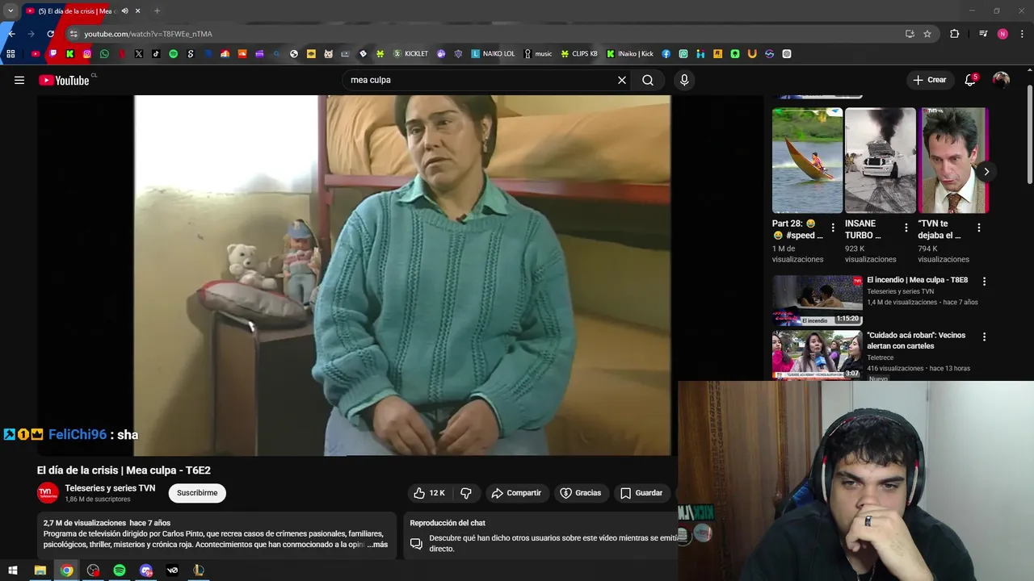
Task: Open YouTube notifications bell
Action: click(x=971, y=80)
